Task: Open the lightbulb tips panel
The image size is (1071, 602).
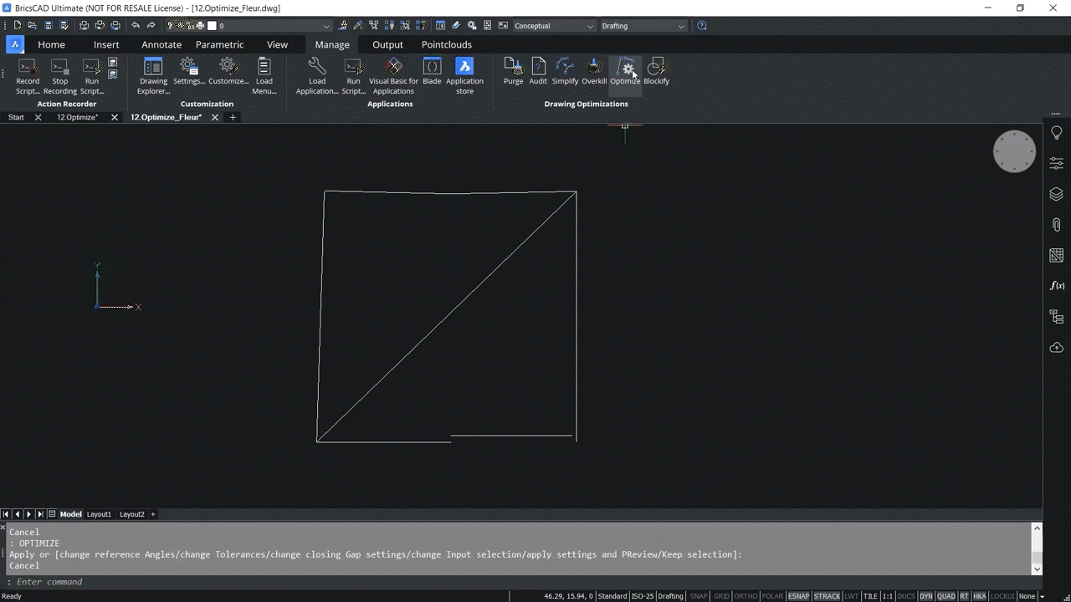Action: click(x=1057, y=134)
